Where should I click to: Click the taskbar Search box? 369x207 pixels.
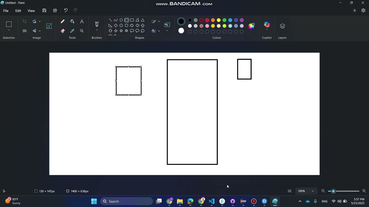coord(127,201)
